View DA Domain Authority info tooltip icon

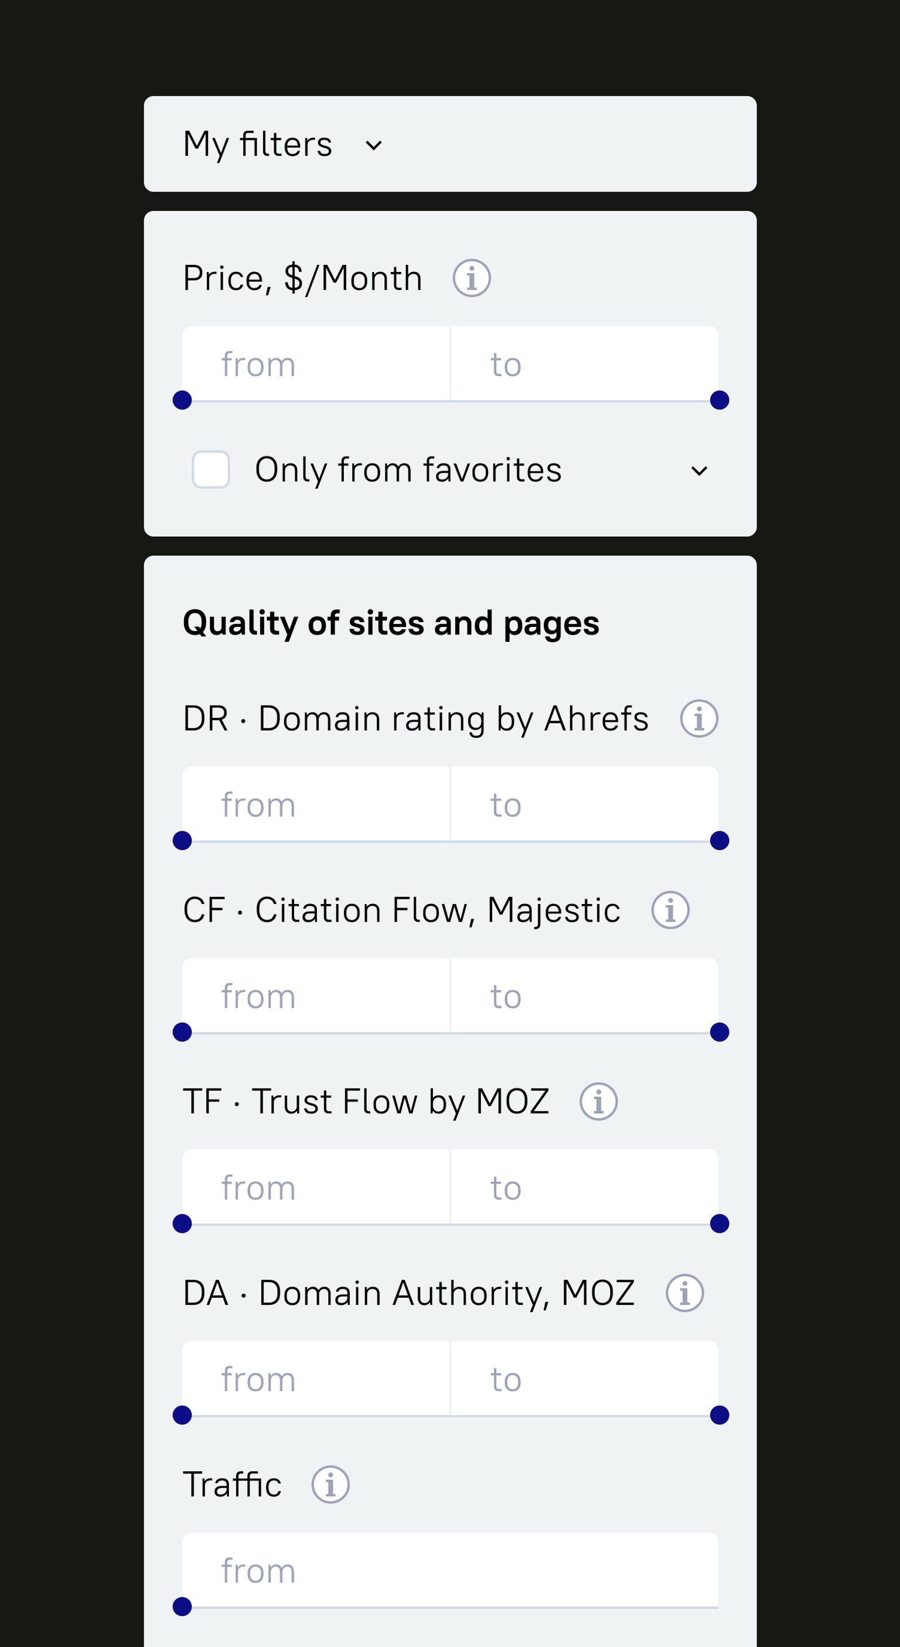pyautogui.click(x=684, y=1293)
